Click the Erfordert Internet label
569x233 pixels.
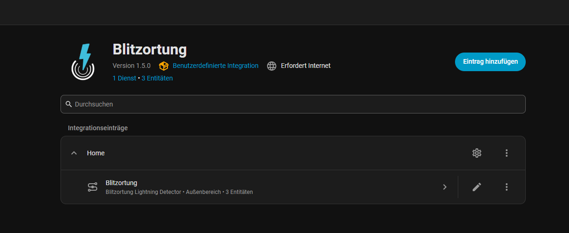(x=306, y=66)
